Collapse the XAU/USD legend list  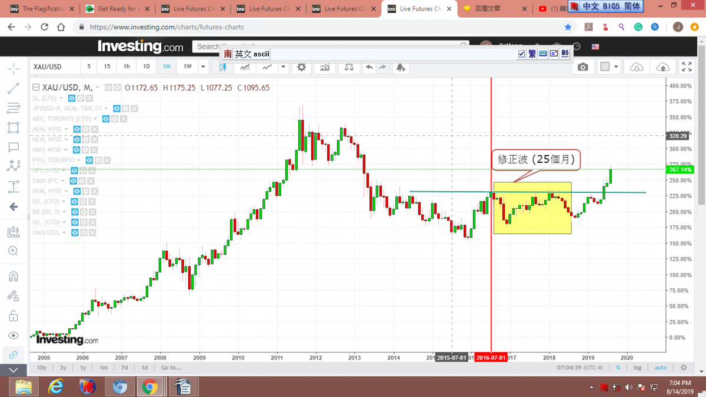click(36, 88)
